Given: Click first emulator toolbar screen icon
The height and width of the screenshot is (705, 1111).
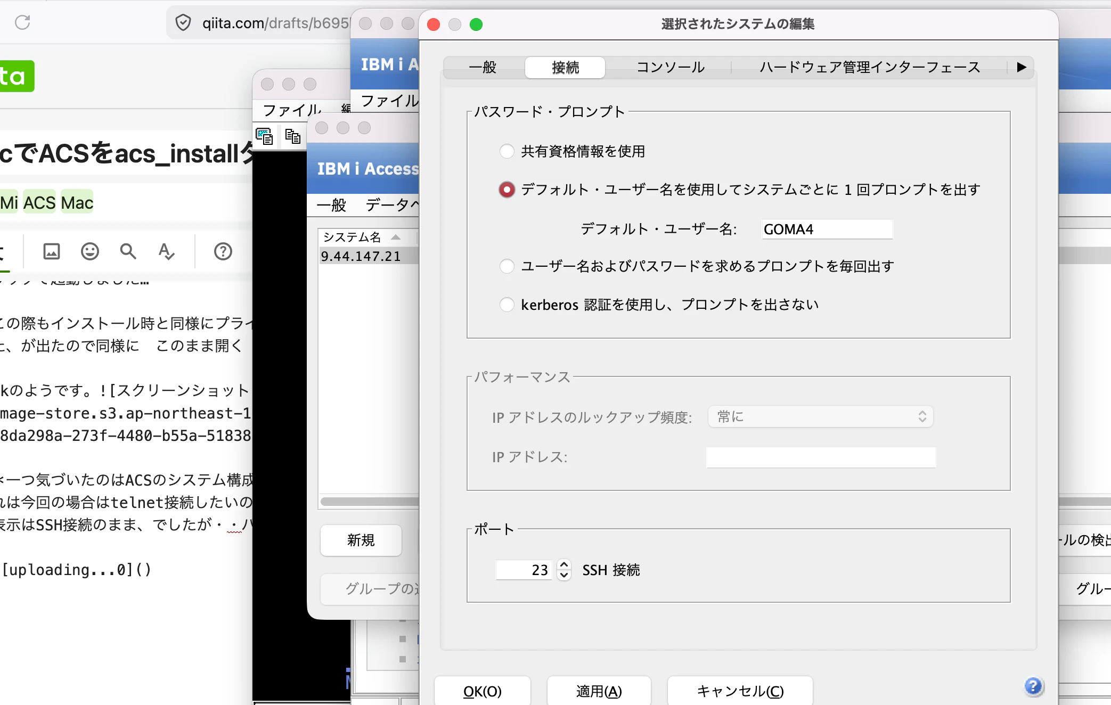Looking at the screenshot, I should pos(264,136).
